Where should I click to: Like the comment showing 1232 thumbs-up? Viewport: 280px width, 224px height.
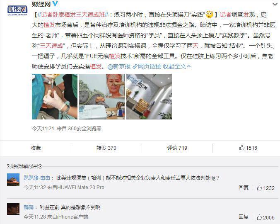[266, 188]
